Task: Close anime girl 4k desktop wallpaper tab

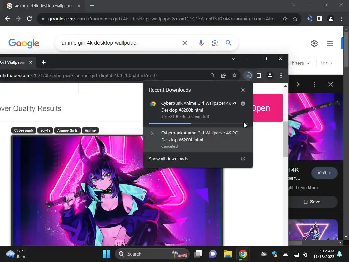Action: click(x=79, y=6)
